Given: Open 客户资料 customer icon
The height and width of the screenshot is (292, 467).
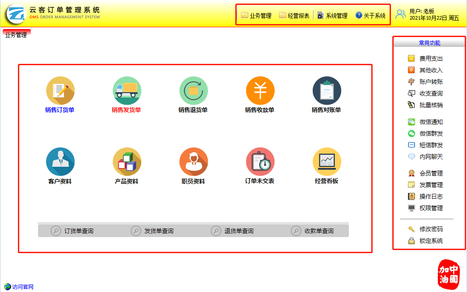Looking at the screenshot, I should (60, 162).
